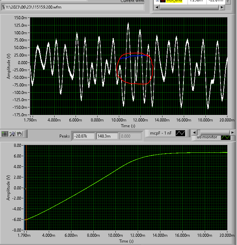237x245 pixels.
Task: Activate the magnifier zoom tool
Action: (12, 134)
